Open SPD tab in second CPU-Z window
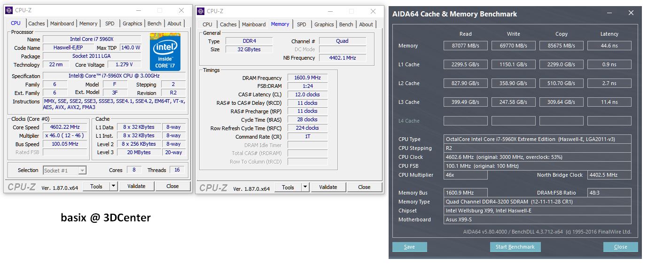648x266 pixels. tap(302, 24)
